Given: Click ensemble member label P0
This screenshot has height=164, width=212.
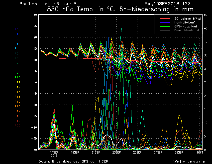Looking at the screenshot, I should [16, 29].
